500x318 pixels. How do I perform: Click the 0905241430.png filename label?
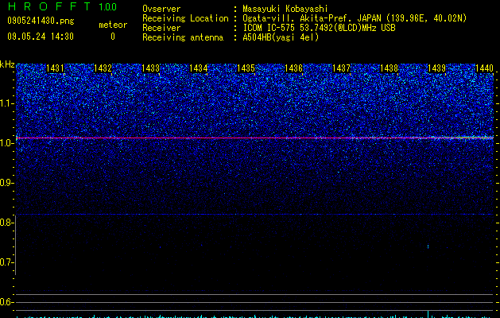click(x=41, y=21)
